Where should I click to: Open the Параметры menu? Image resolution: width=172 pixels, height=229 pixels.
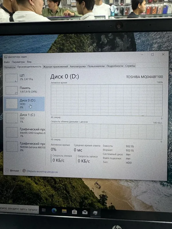pyautogui.click(x=18, y=62)
